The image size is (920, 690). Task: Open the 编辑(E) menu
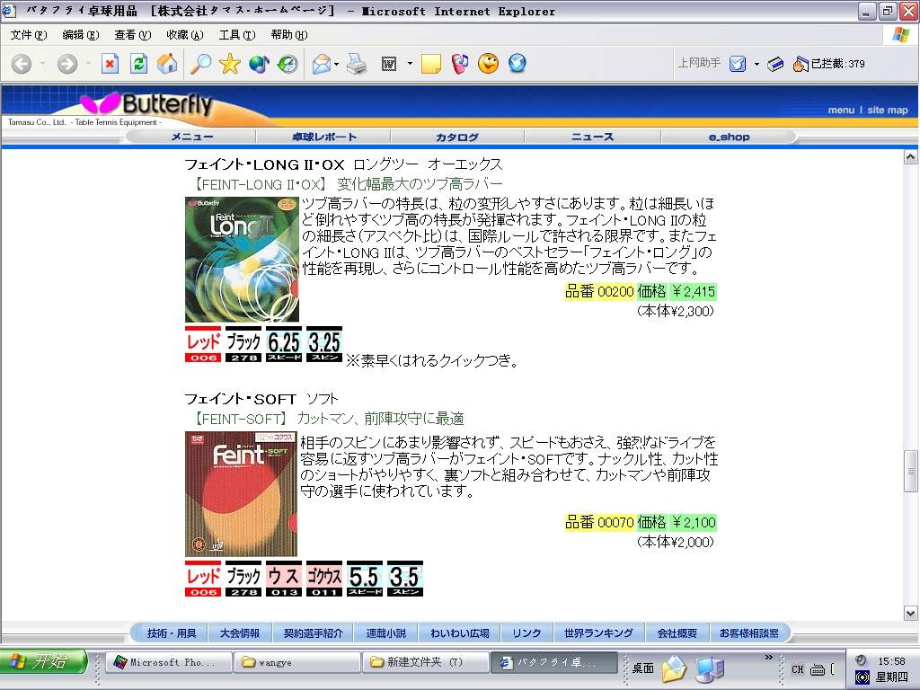(x=80, y=35)
